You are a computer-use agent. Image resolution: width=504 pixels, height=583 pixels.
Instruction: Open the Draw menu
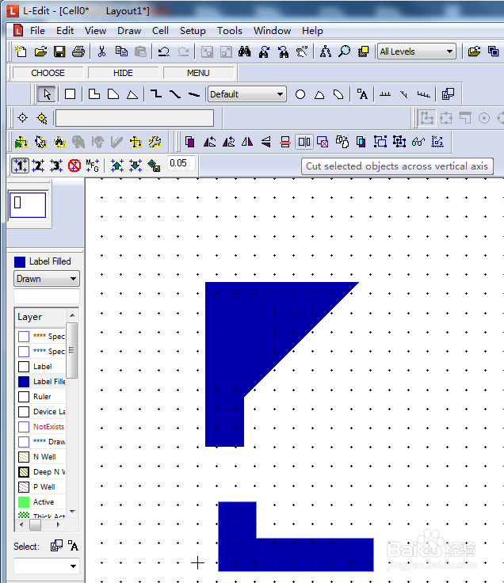pyautogui.click(x=129, y=30)
